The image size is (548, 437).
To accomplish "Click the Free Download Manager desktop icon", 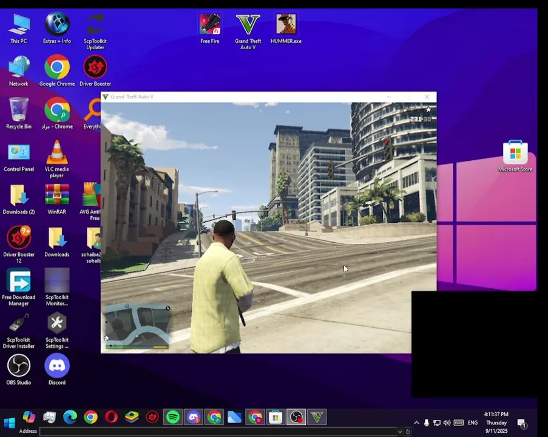I will coord(19,287).
